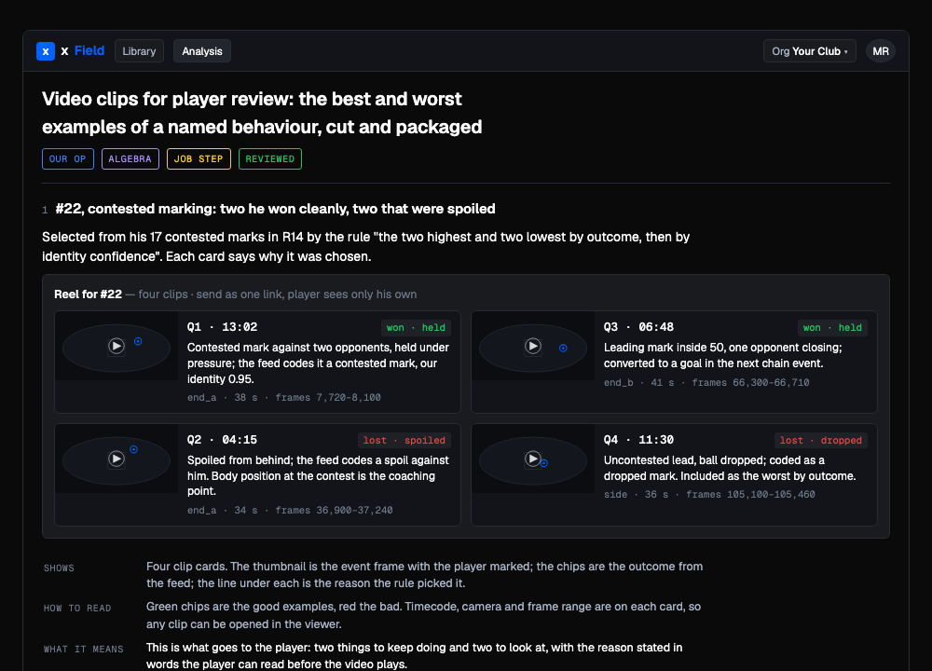
Task: Open the Org Your Club dropdown
Action: click(810, 51)
